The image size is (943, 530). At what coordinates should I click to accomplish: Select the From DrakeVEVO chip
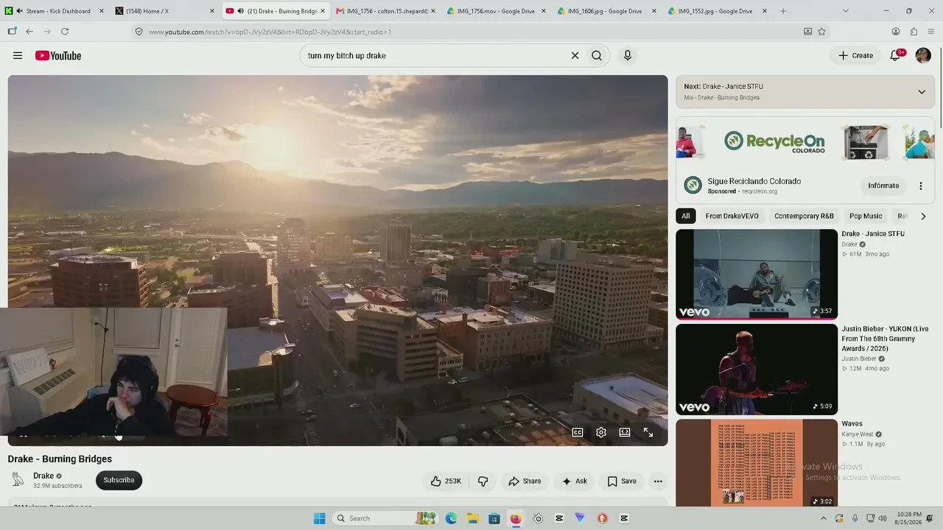(732, 216)
